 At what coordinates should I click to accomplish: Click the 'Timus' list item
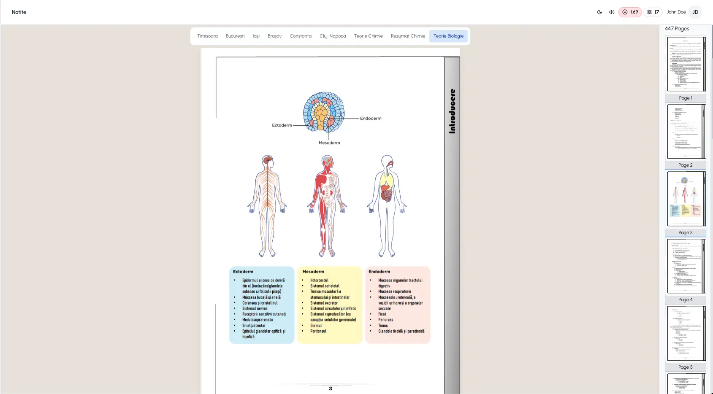click(x=383, y=326)
